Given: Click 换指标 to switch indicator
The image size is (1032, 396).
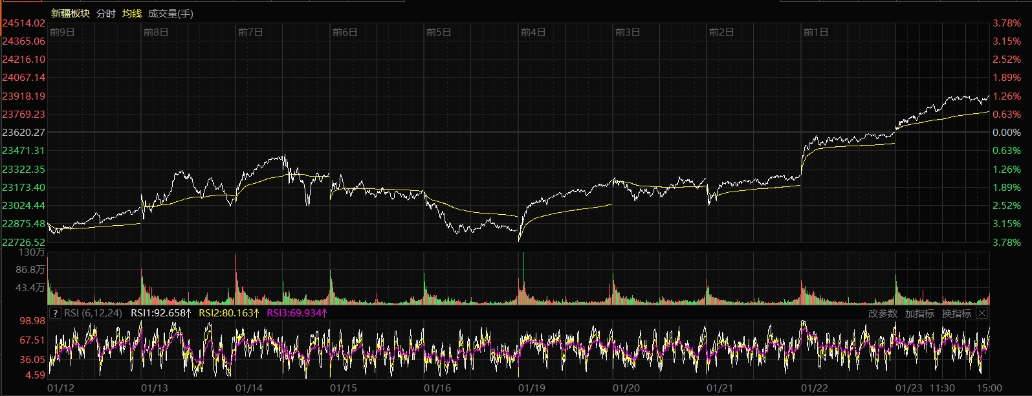Looking at the screenshot, I should click(956, 313).
